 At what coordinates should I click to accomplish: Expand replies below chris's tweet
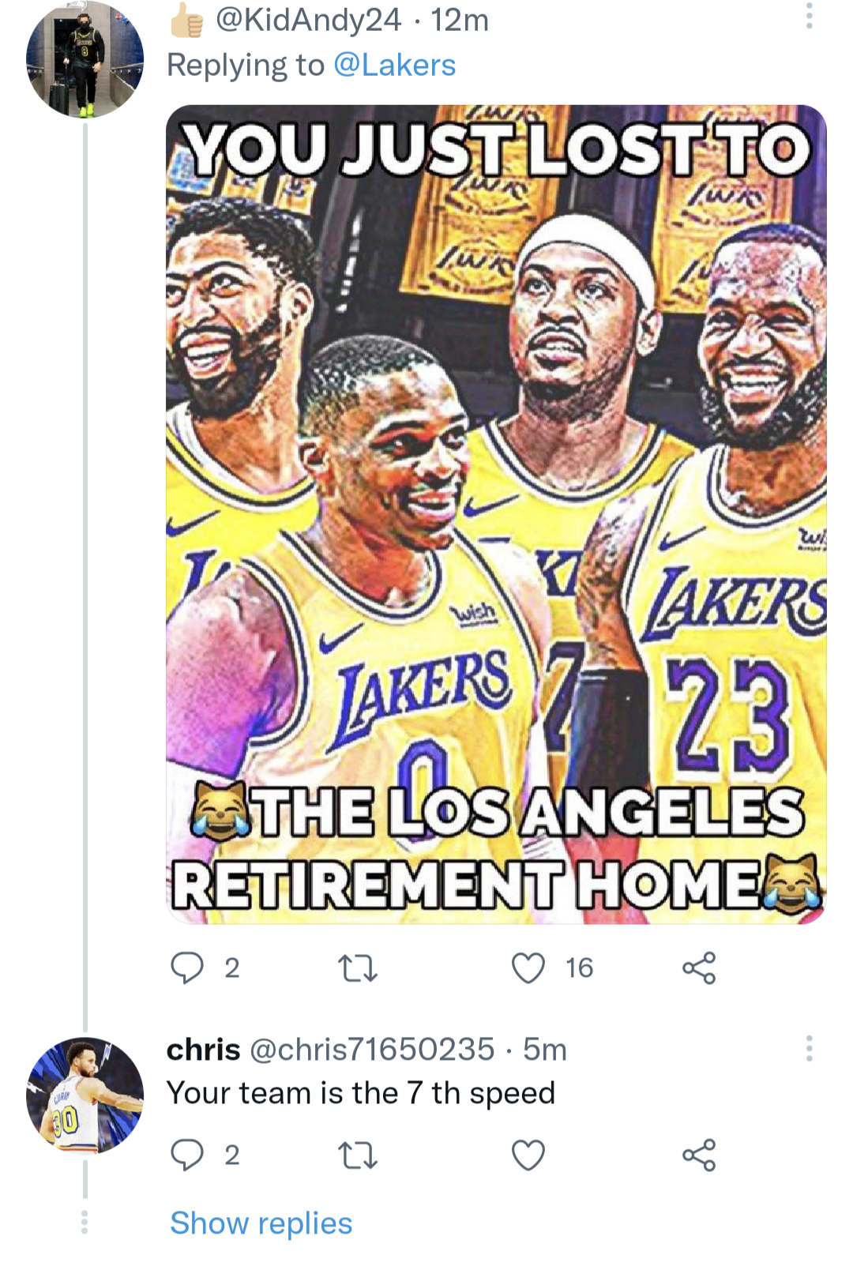(x=261, y=1223)
